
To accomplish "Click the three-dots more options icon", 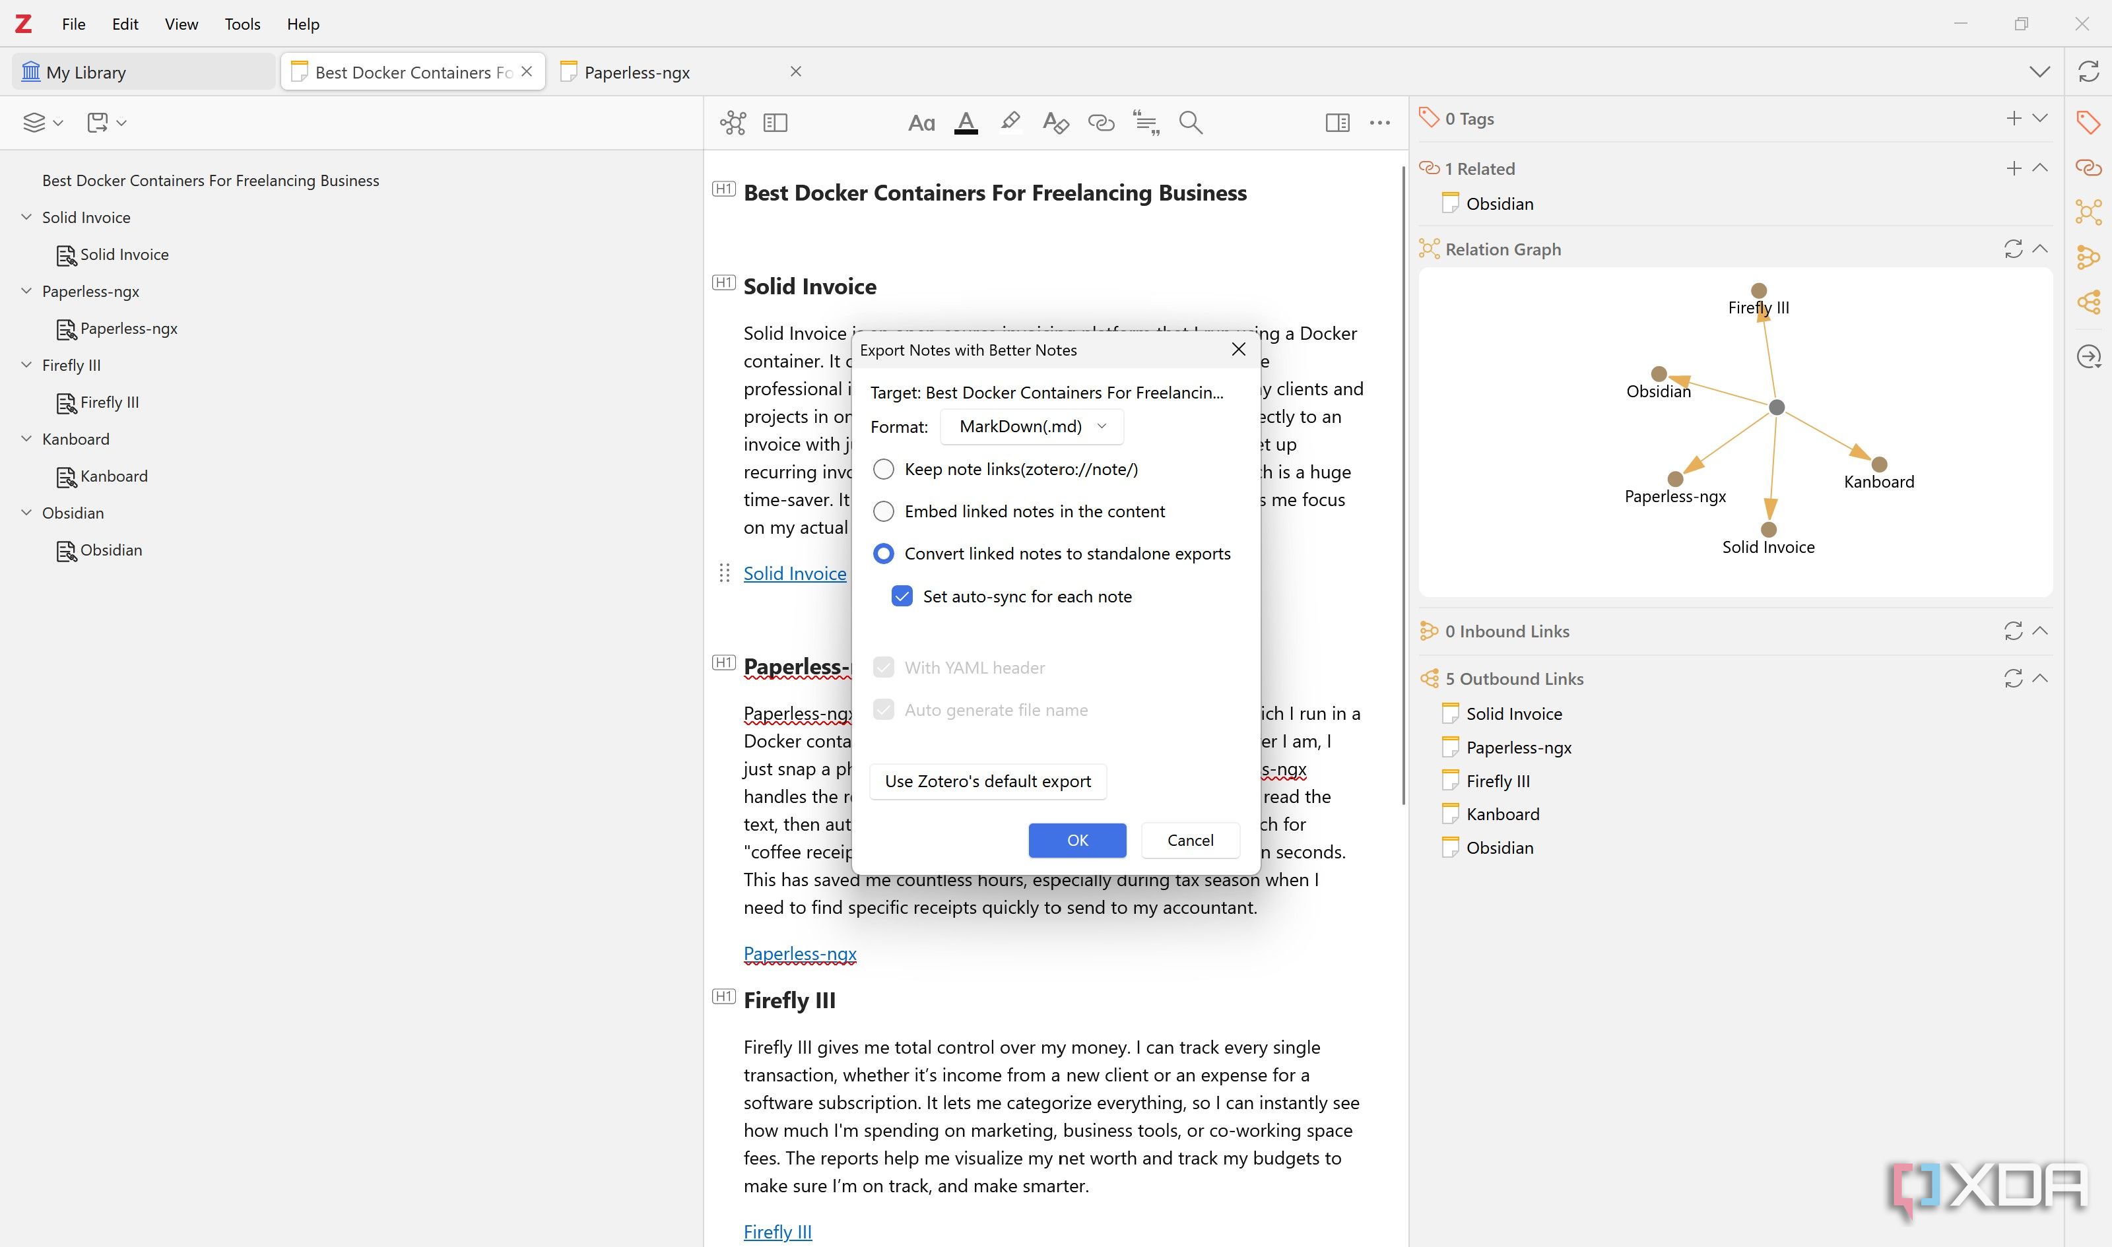I will click(1379, 123).
